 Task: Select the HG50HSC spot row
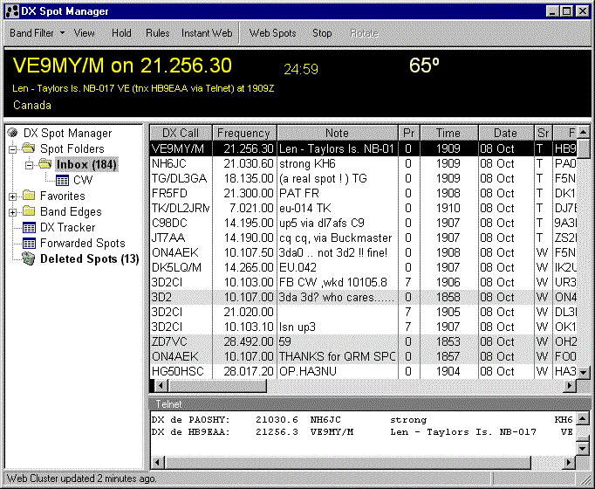coord(363,371)
